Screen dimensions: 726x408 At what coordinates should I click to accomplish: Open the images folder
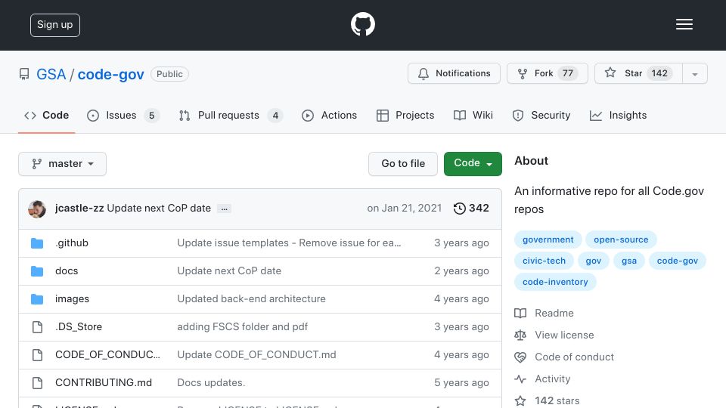point(73,299)
